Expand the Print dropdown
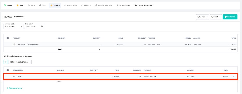242x94 pixels. (216, 17)
